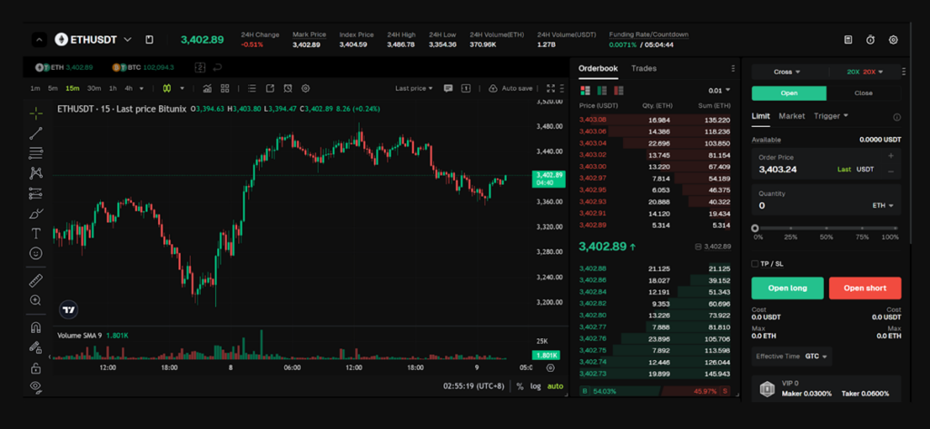The height and width of the screenshot is (429, 930).
Task: Open the 0.01 price grouping dropdown
Action: (719, 91)
